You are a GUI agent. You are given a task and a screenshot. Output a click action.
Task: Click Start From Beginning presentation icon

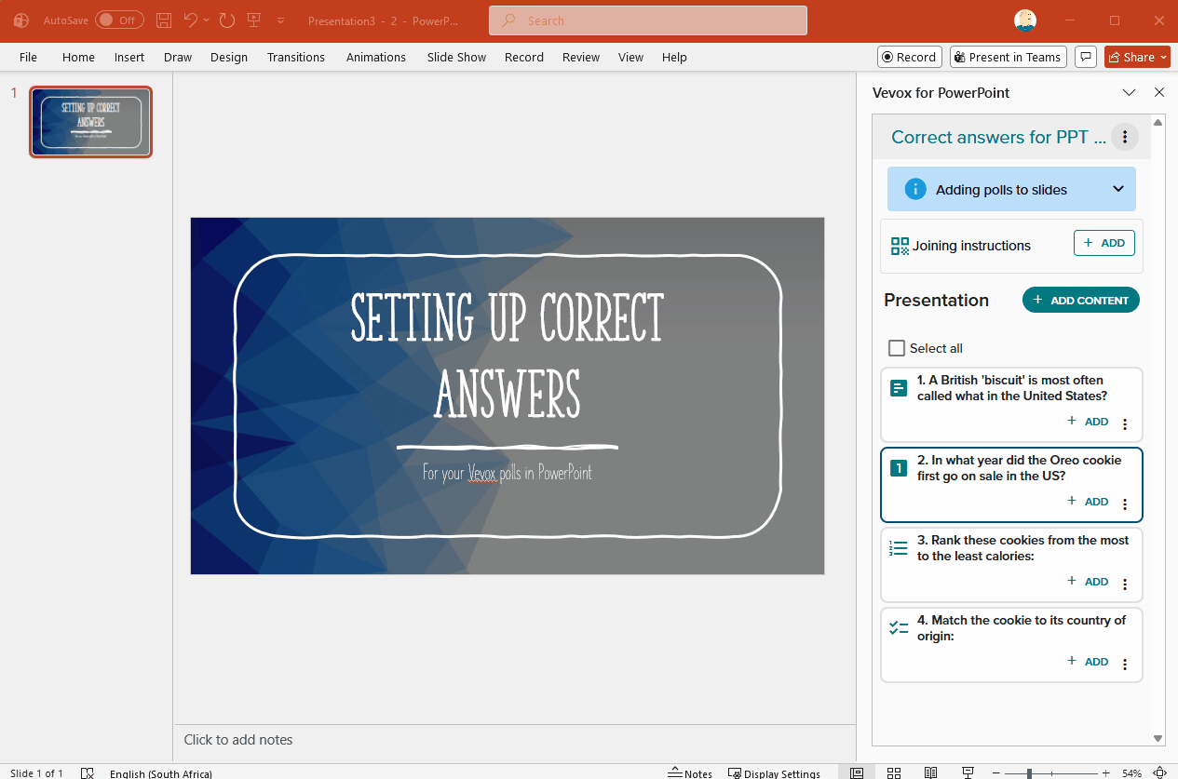(x=254, y=20)
